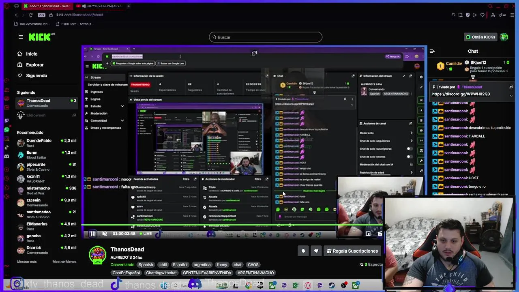Open Twitch in the Opera sidebar
Screen dimensions: 519x292
tap(7, 120)
